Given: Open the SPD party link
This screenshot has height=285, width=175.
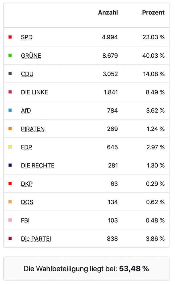Looking at the screenshot, I should tap(27, 37).
